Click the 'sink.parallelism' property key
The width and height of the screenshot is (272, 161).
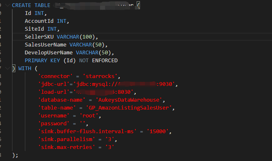(x=66, y=139)
